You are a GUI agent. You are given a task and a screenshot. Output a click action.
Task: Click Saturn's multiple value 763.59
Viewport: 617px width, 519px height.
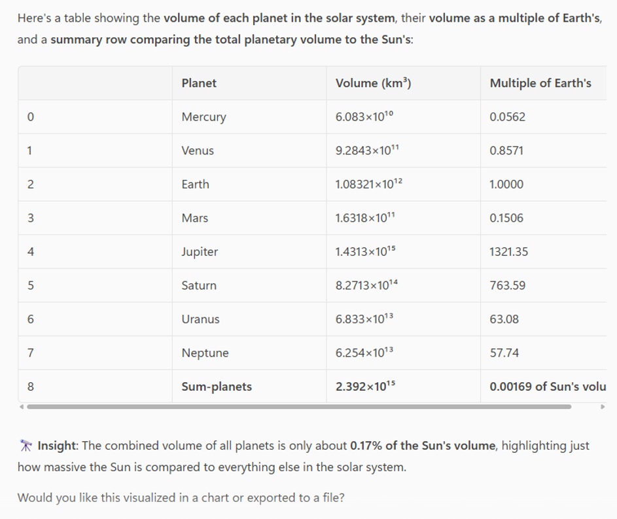coord(507,285)
